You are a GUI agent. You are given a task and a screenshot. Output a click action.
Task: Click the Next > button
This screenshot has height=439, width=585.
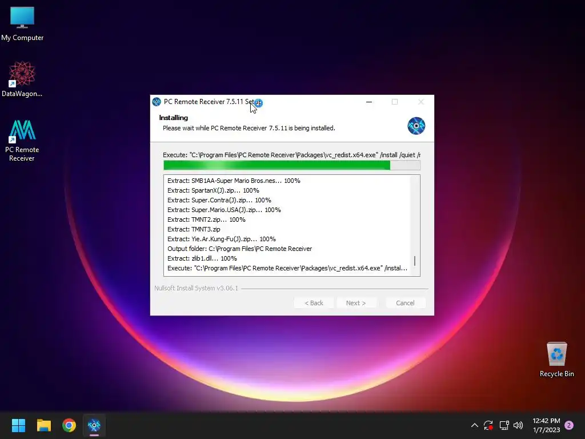point(356,303)
